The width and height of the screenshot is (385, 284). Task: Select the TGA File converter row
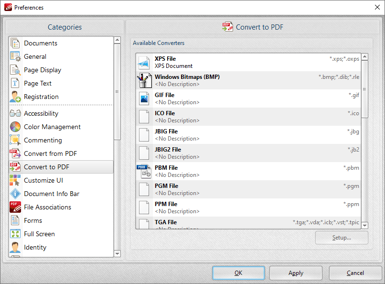(248, 223)
